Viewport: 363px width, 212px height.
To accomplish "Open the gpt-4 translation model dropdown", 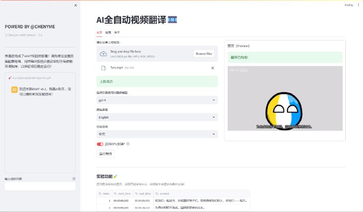I will point(157,100).
